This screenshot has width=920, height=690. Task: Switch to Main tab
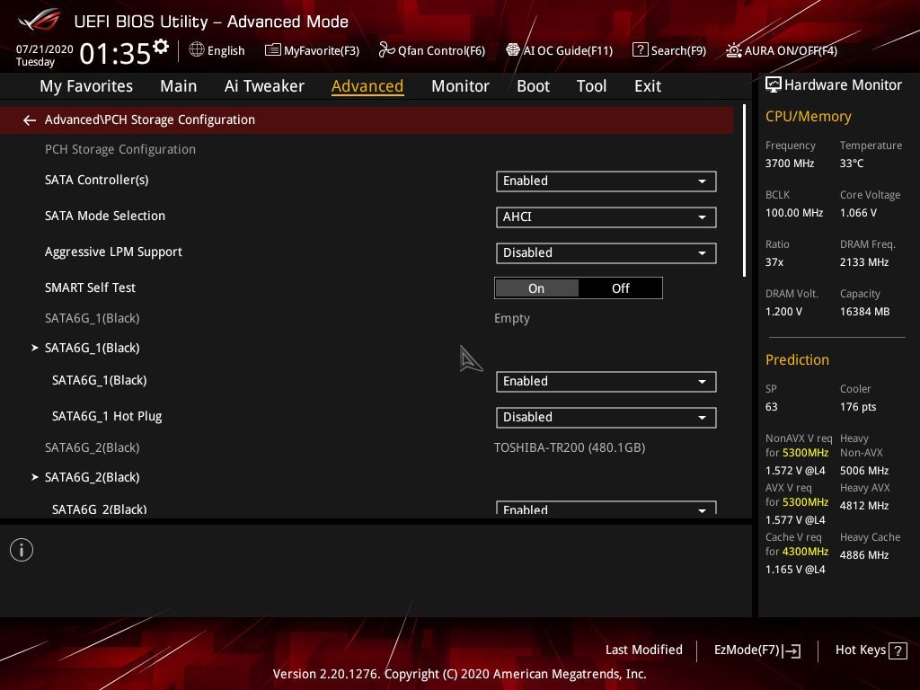[179, 86]
